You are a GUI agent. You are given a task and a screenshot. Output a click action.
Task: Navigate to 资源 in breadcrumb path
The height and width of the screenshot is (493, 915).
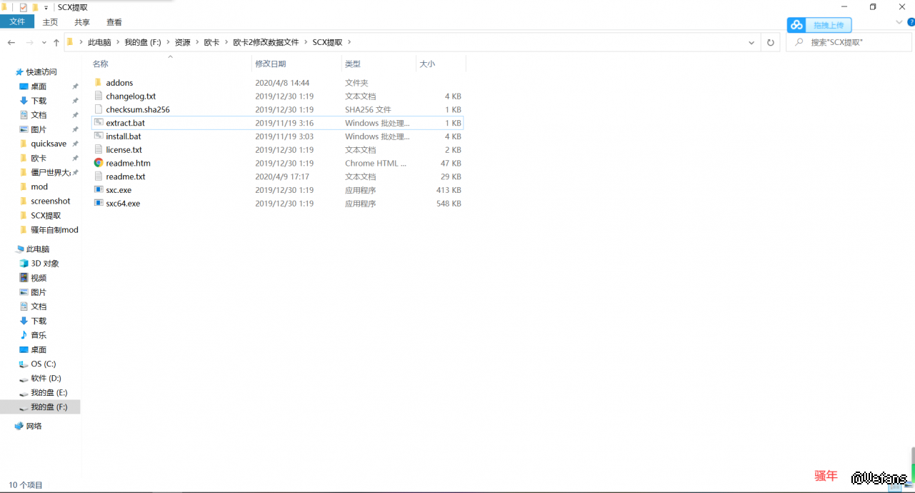183,43
